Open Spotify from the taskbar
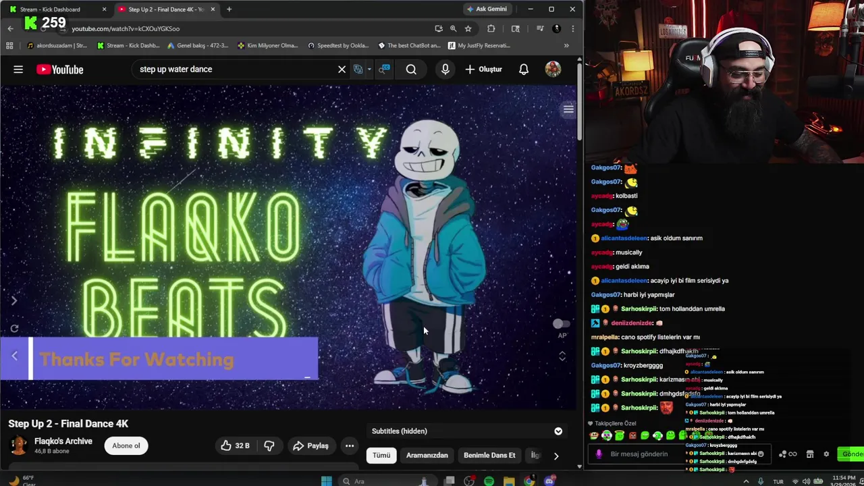Viewport: 864px width, 486px height. point(489,481)
